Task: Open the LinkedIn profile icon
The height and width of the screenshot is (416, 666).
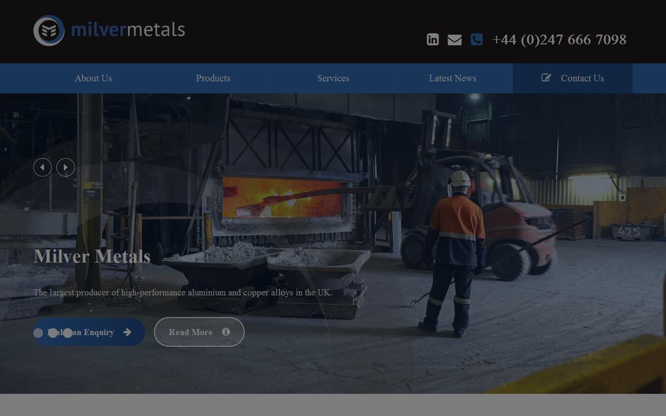Action: click(x=432, y=40)
